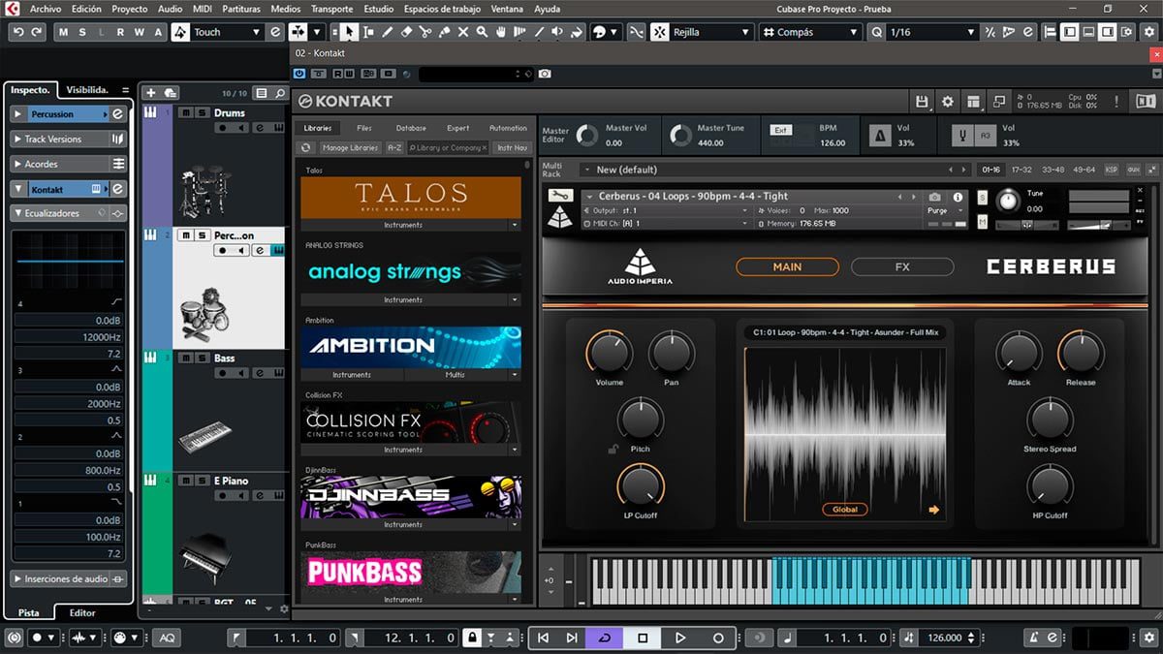The height and width of the screenshot is (654, 1163).
Task: Click the Cerberus MAIN page button
Action: pyautogui.click(x=787, y=266)
